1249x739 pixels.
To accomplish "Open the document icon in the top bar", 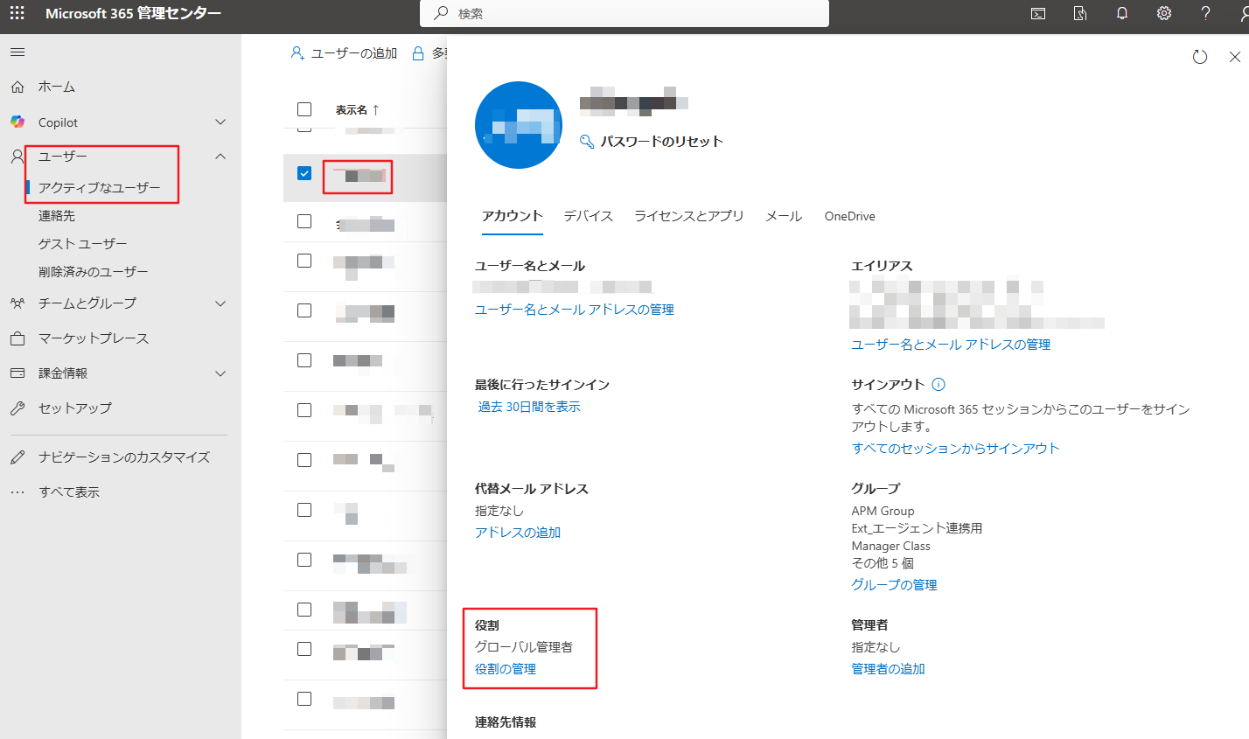I will 1080,13.
